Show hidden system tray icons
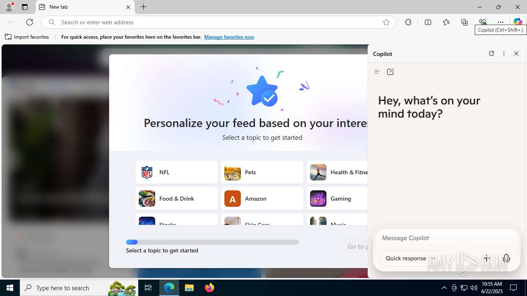527x296 pixels. 444,288
